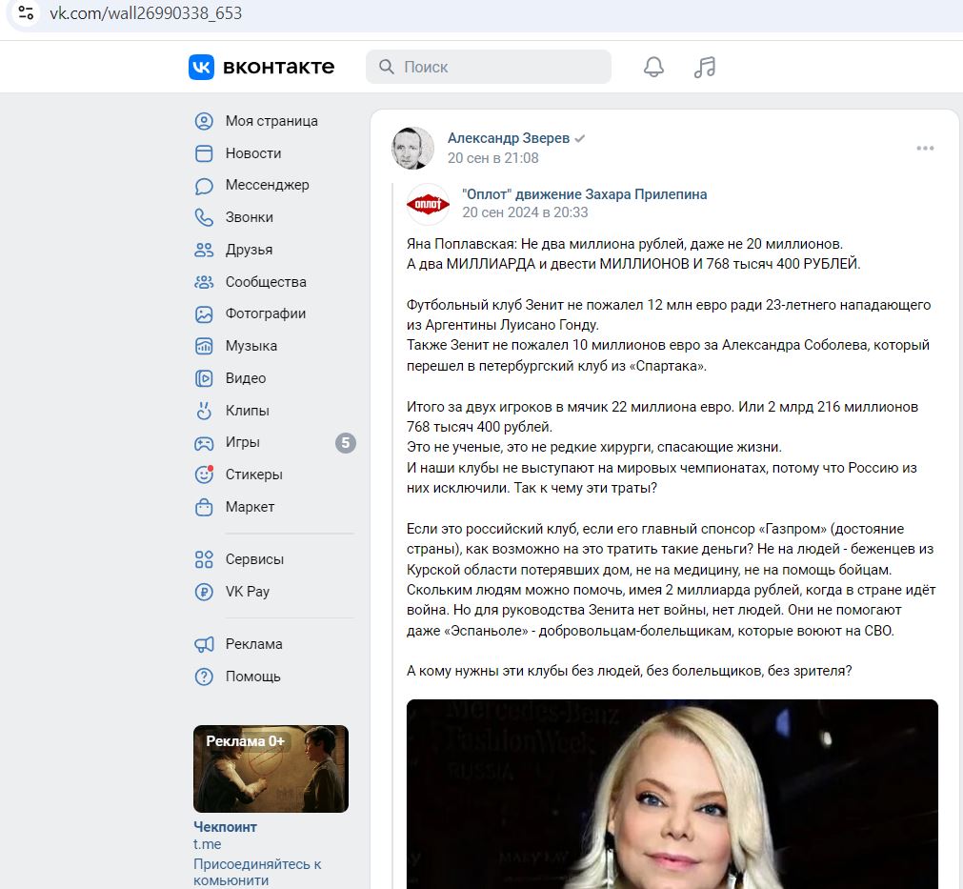Click the browser address bar URL

point(146,13)
